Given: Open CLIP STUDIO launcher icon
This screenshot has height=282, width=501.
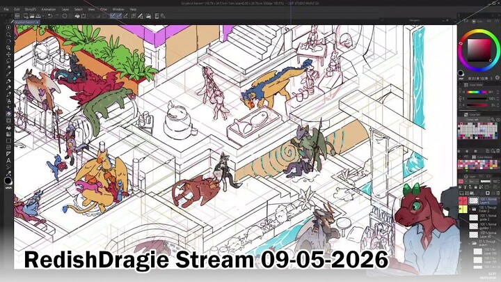Looking at the screenshot, I should tap(17, 16).
